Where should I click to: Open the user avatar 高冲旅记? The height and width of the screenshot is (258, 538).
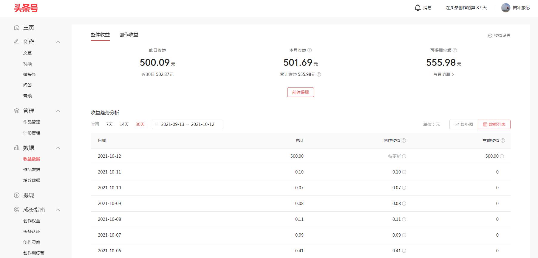[x=505, y=8]
